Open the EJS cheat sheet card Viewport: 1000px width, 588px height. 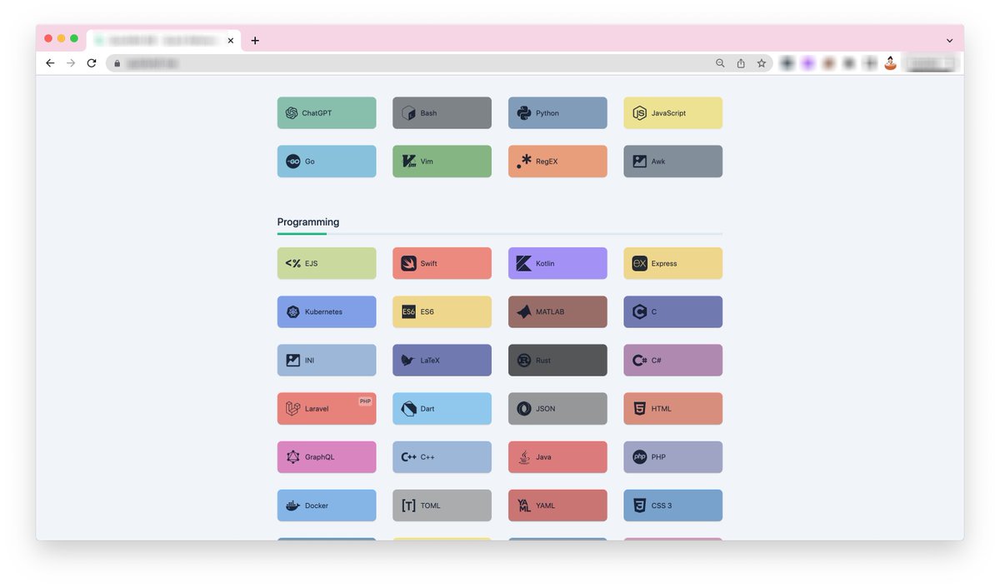pos(327,263)
